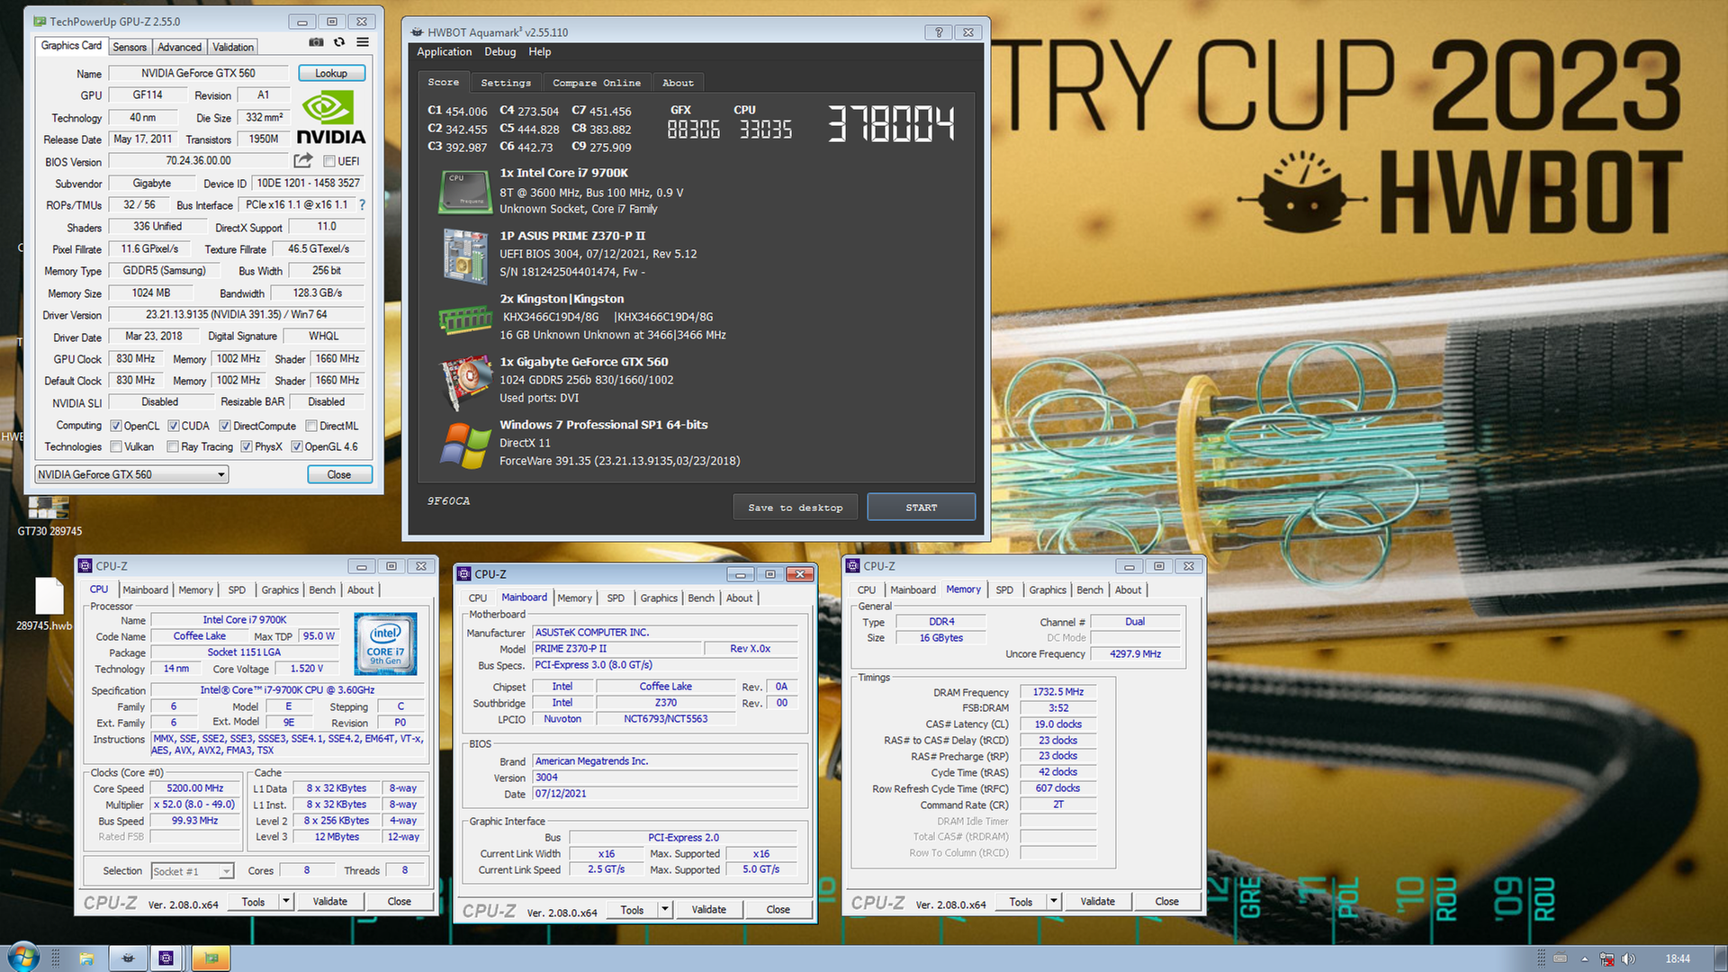Toggle the UEFI checkbox in GPU-Z
This screenshot has width=1728, height=972.
[x=329, y=161]
